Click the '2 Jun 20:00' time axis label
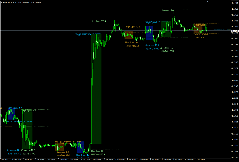239x162 pixels. tap(39, 160)
